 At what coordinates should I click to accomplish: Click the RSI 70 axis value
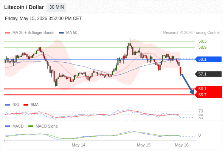coord(201,111)
